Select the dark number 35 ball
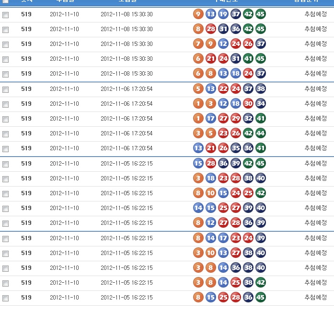Image resolution: width=334 pixels, height=311 pixels. click(x=235, y=148)
